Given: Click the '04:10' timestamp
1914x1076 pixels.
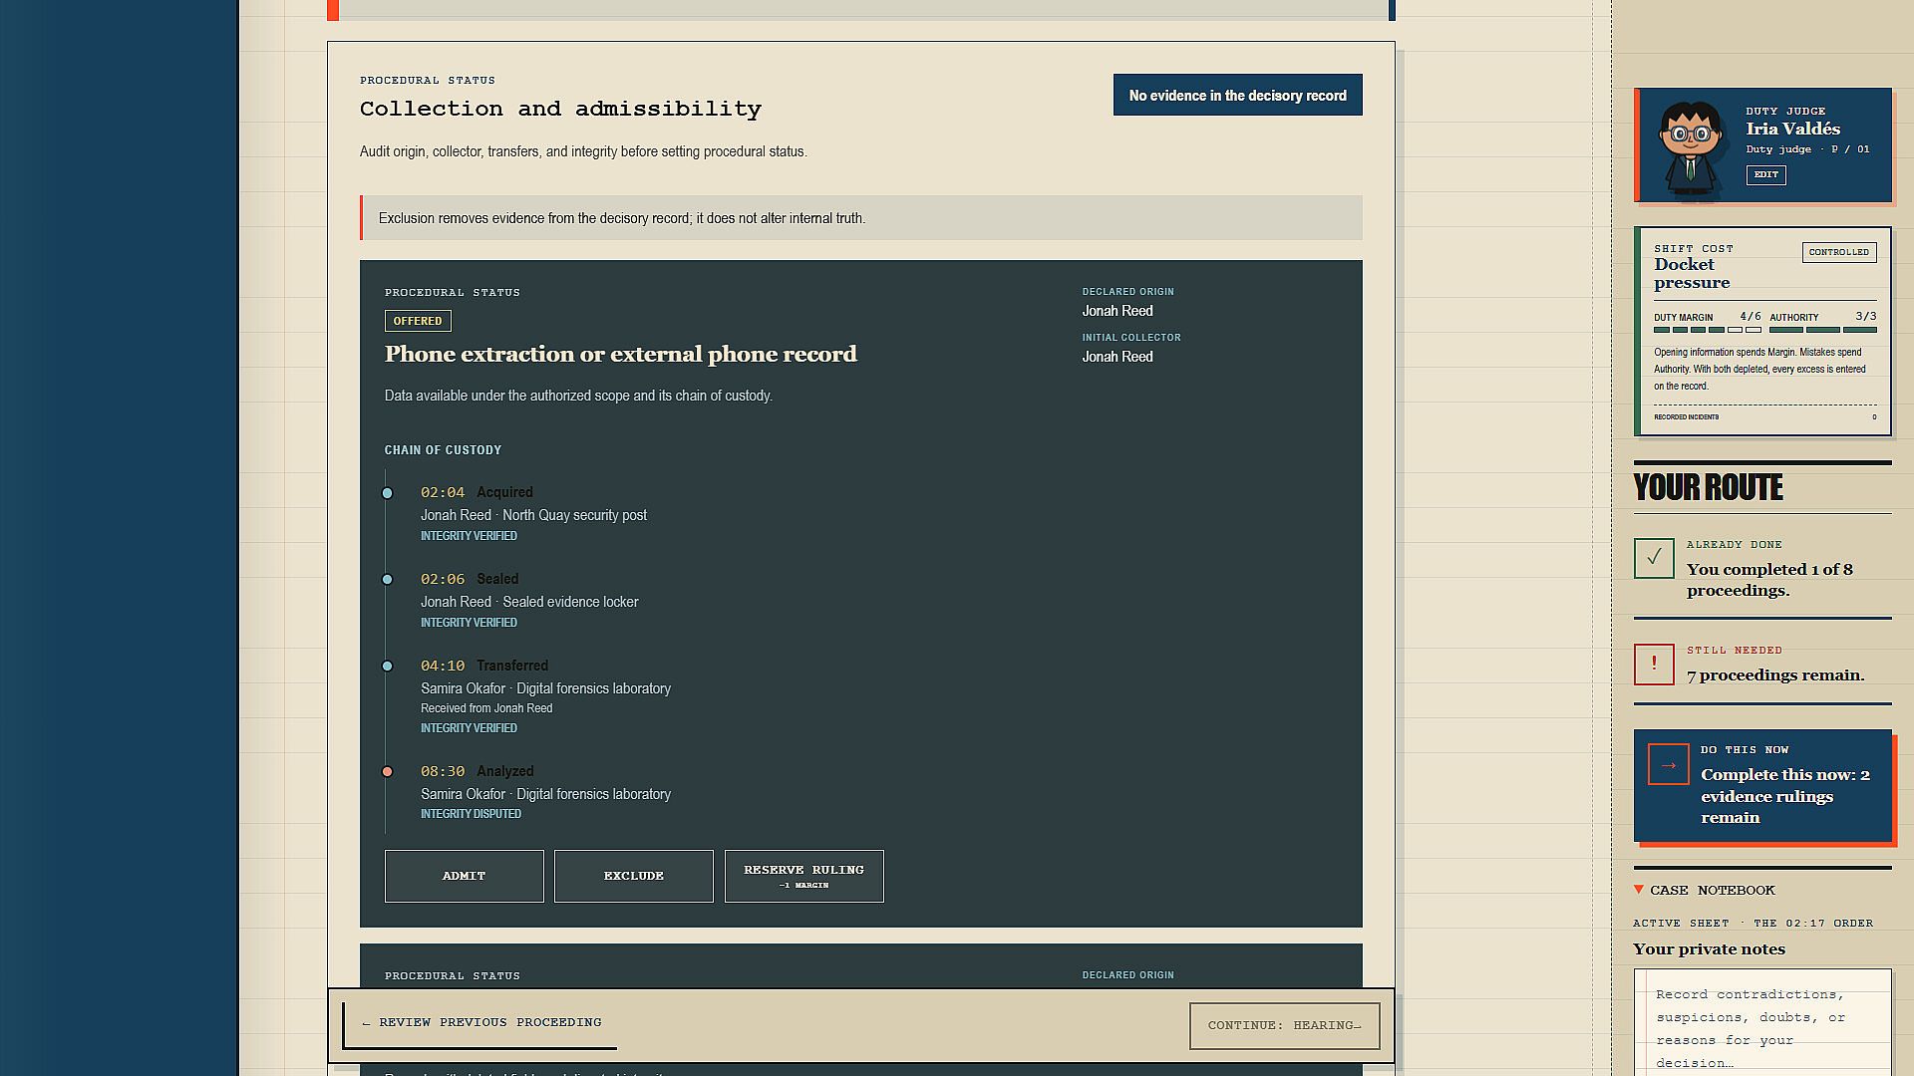Looking at the screenshot, I should (x=443, y=667).
